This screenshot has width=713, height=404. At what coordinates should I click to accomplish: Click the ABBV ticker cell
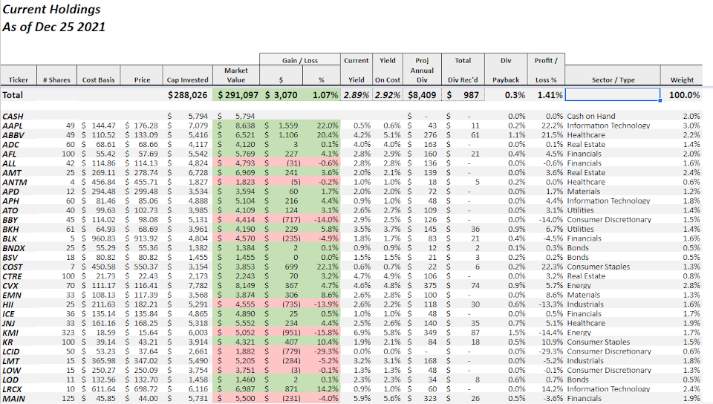pyautogui.click(x=13, y=135)
